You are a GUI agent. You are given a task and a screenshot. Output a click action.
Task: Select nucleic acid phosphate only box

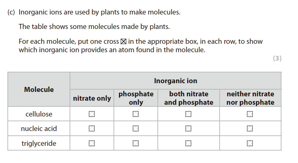pos(135,128)
